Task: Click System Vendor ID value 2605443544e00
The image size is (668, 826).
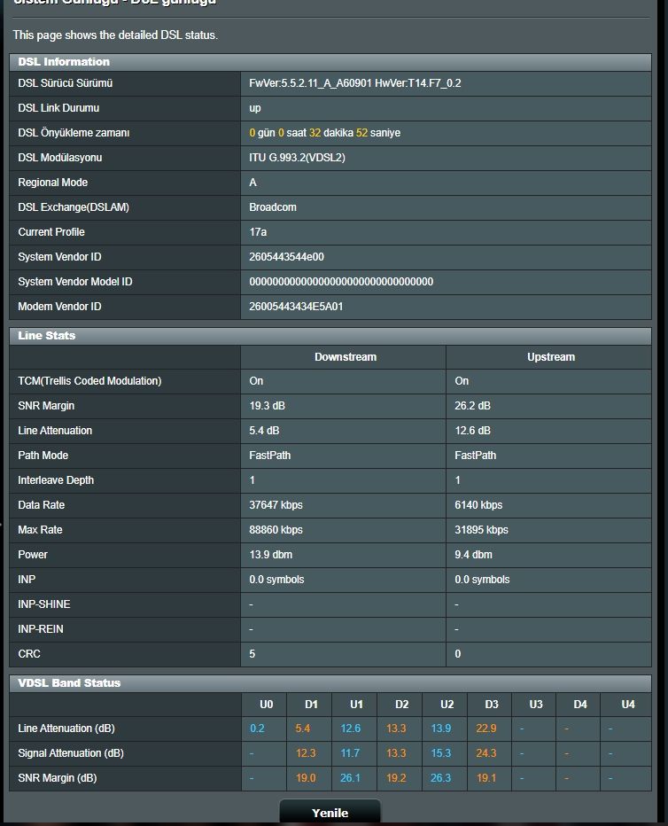Action: coord(286,256)
